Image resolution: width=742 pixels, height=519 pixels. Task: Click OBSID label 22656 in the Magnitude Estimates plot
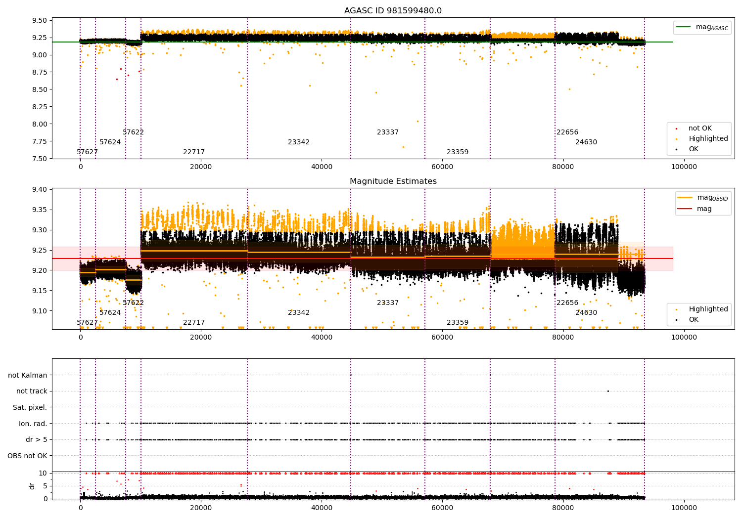coord(567,303)
